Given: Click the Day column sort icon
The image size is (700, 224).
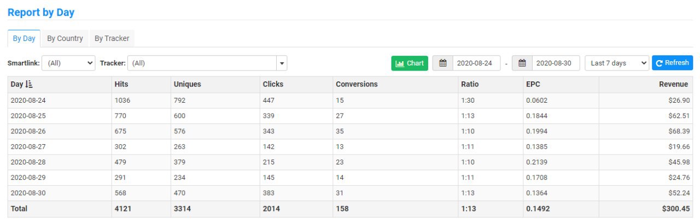Looking at the screenshot, I should [x=29, y=85].
